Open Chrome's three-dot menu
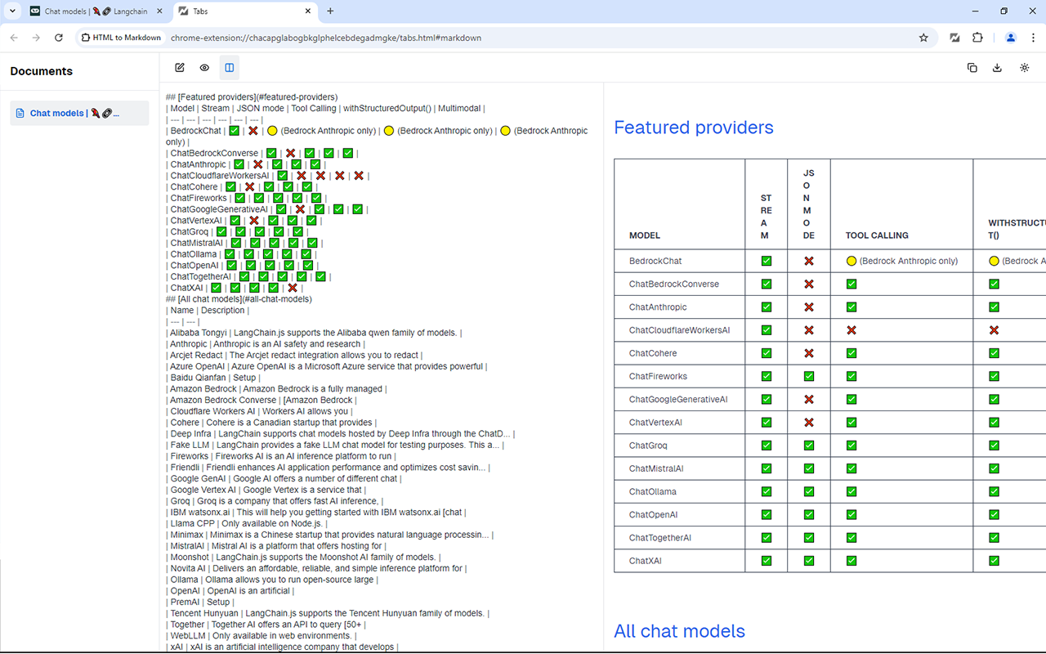The width and height of the screenshot is (1046, 654). pyautogui.click(x=1032, y=38)
